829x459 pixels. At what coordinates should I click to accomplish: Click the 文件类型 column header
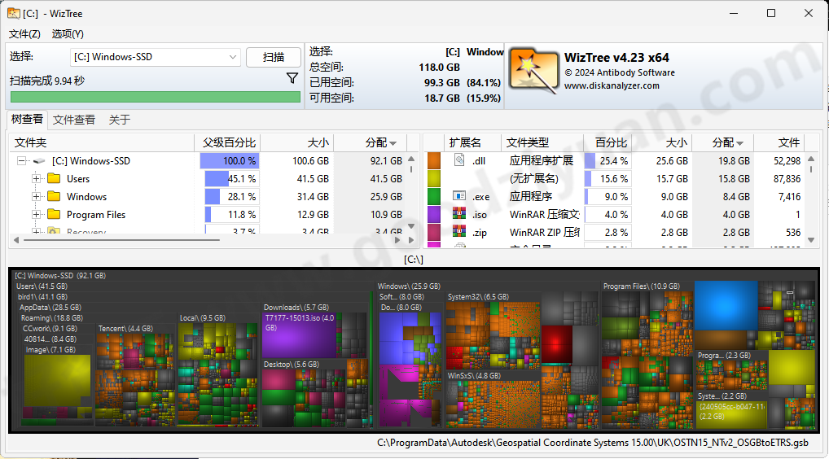542,142
